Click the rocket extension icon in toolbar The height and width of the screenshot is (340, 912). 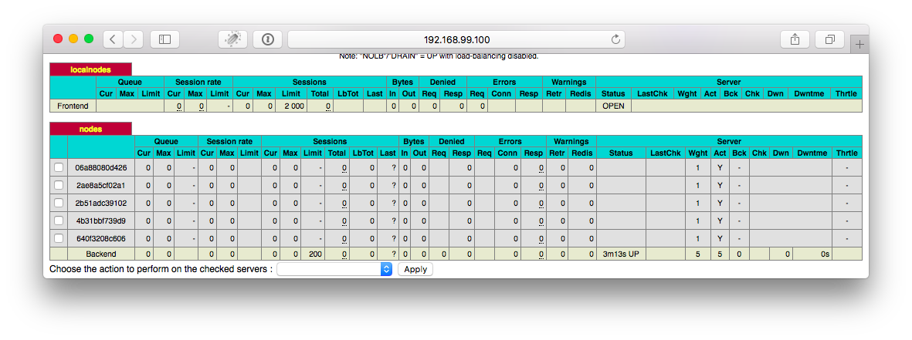(232, 39)
